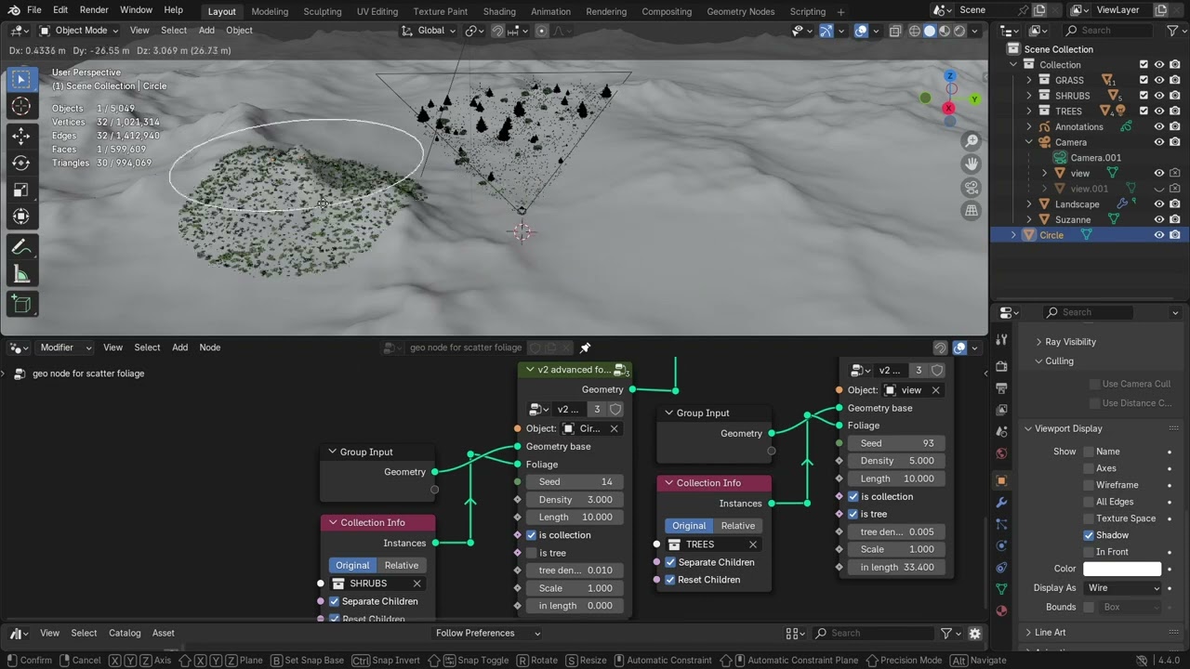Enable the Wireframe checkbox
Viewport: 1190px width, 669px height.
coord(1089,485)
